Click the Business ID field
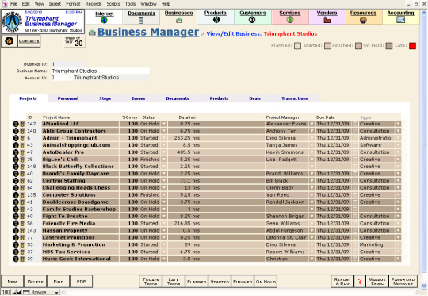The image size is (428, 296). point(67,64)
